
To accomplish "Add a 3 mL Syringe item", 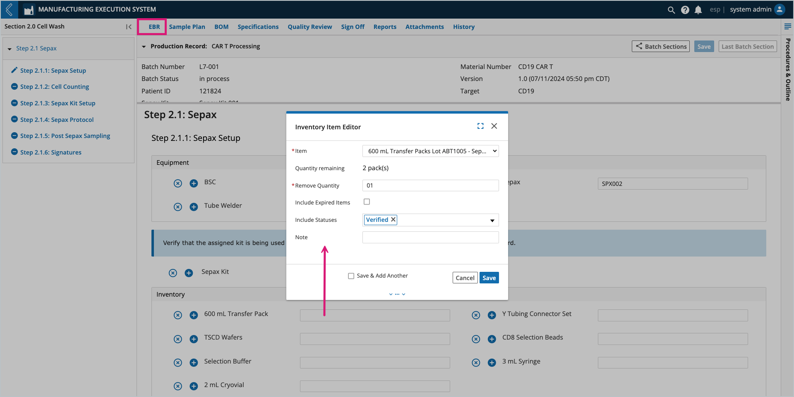I will click(492, 363).
